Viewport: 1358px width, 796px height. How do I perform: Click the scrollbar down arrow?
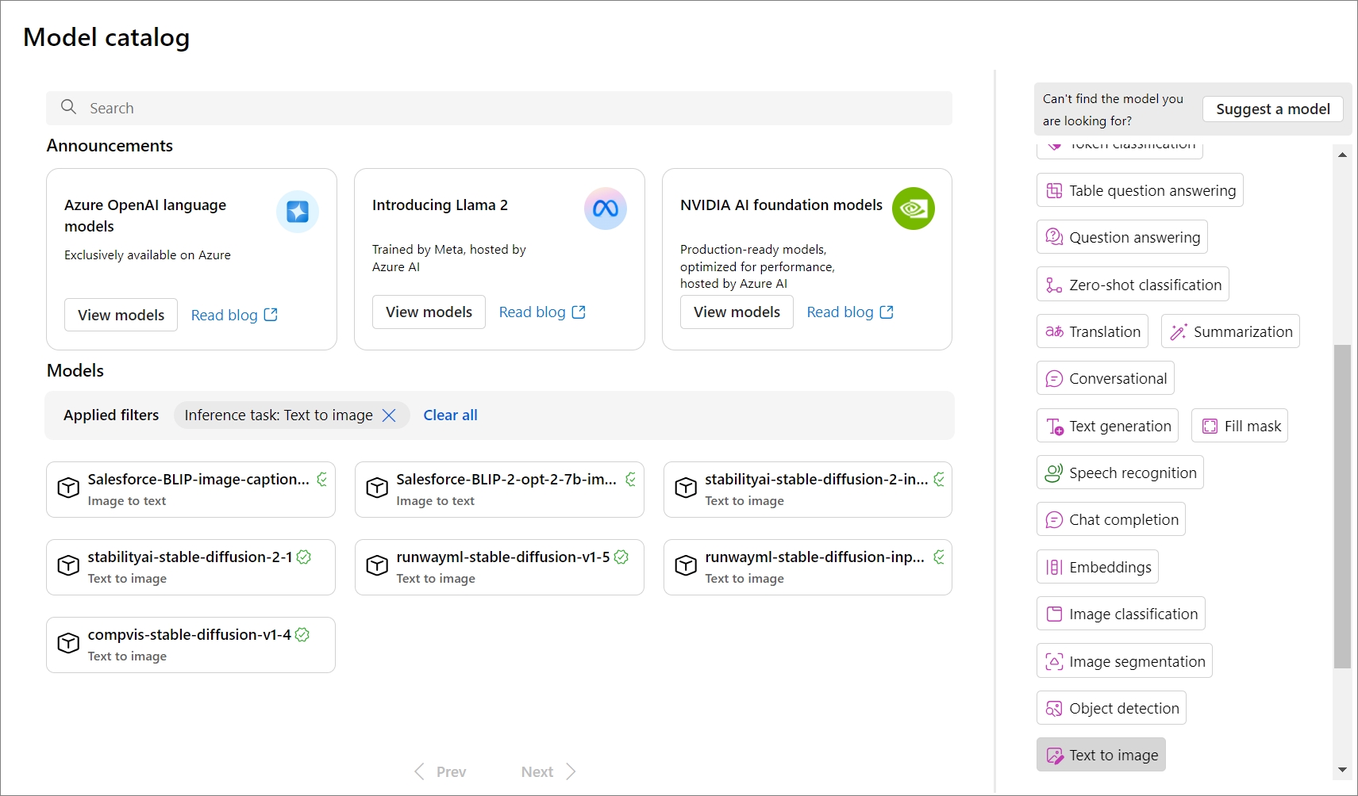tap(1342, 769)
